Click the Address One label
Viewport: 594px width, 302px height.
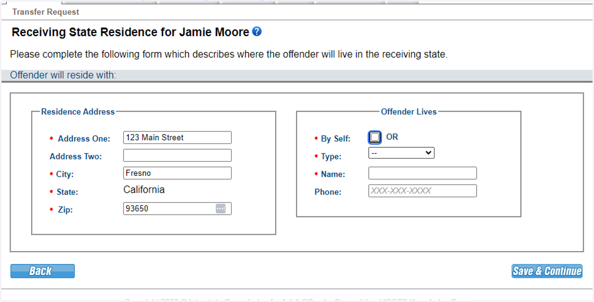[x=84, y=139]
